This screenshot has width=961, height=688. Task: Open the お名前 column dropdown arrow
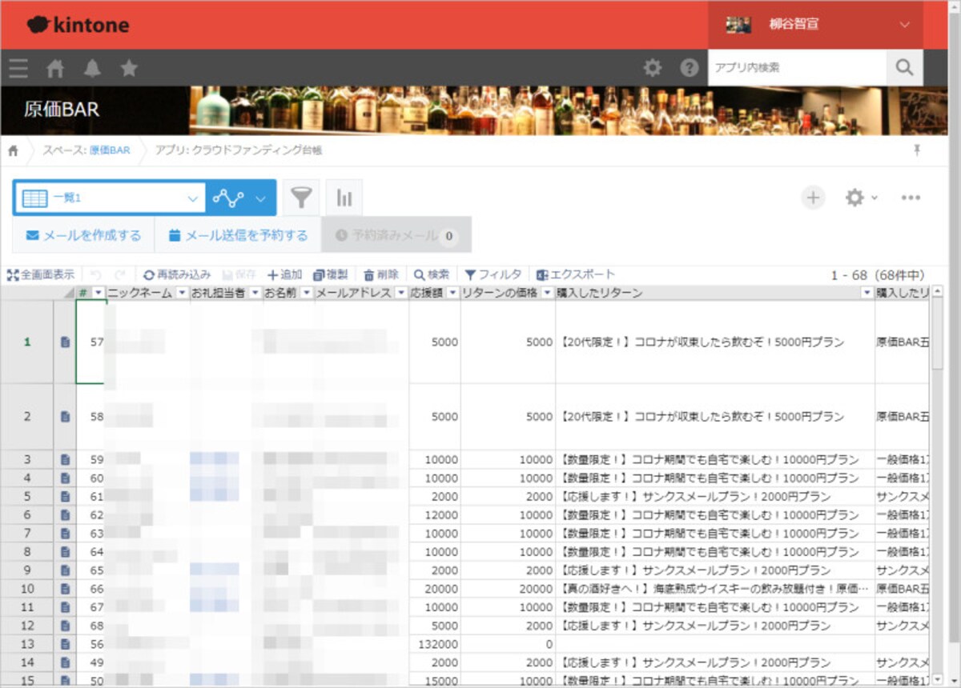tap(307, 294)
